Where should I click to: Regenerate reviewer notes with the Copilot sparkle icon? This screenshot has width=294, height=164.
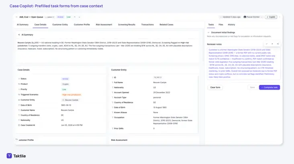tap(278, 44)
